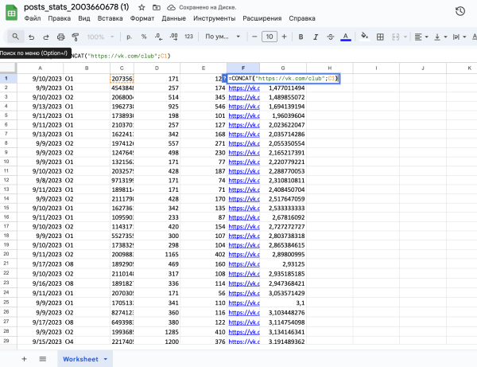Activate the paint format roller tool
This screenshot has width=477, height=367.
[76, 37]
